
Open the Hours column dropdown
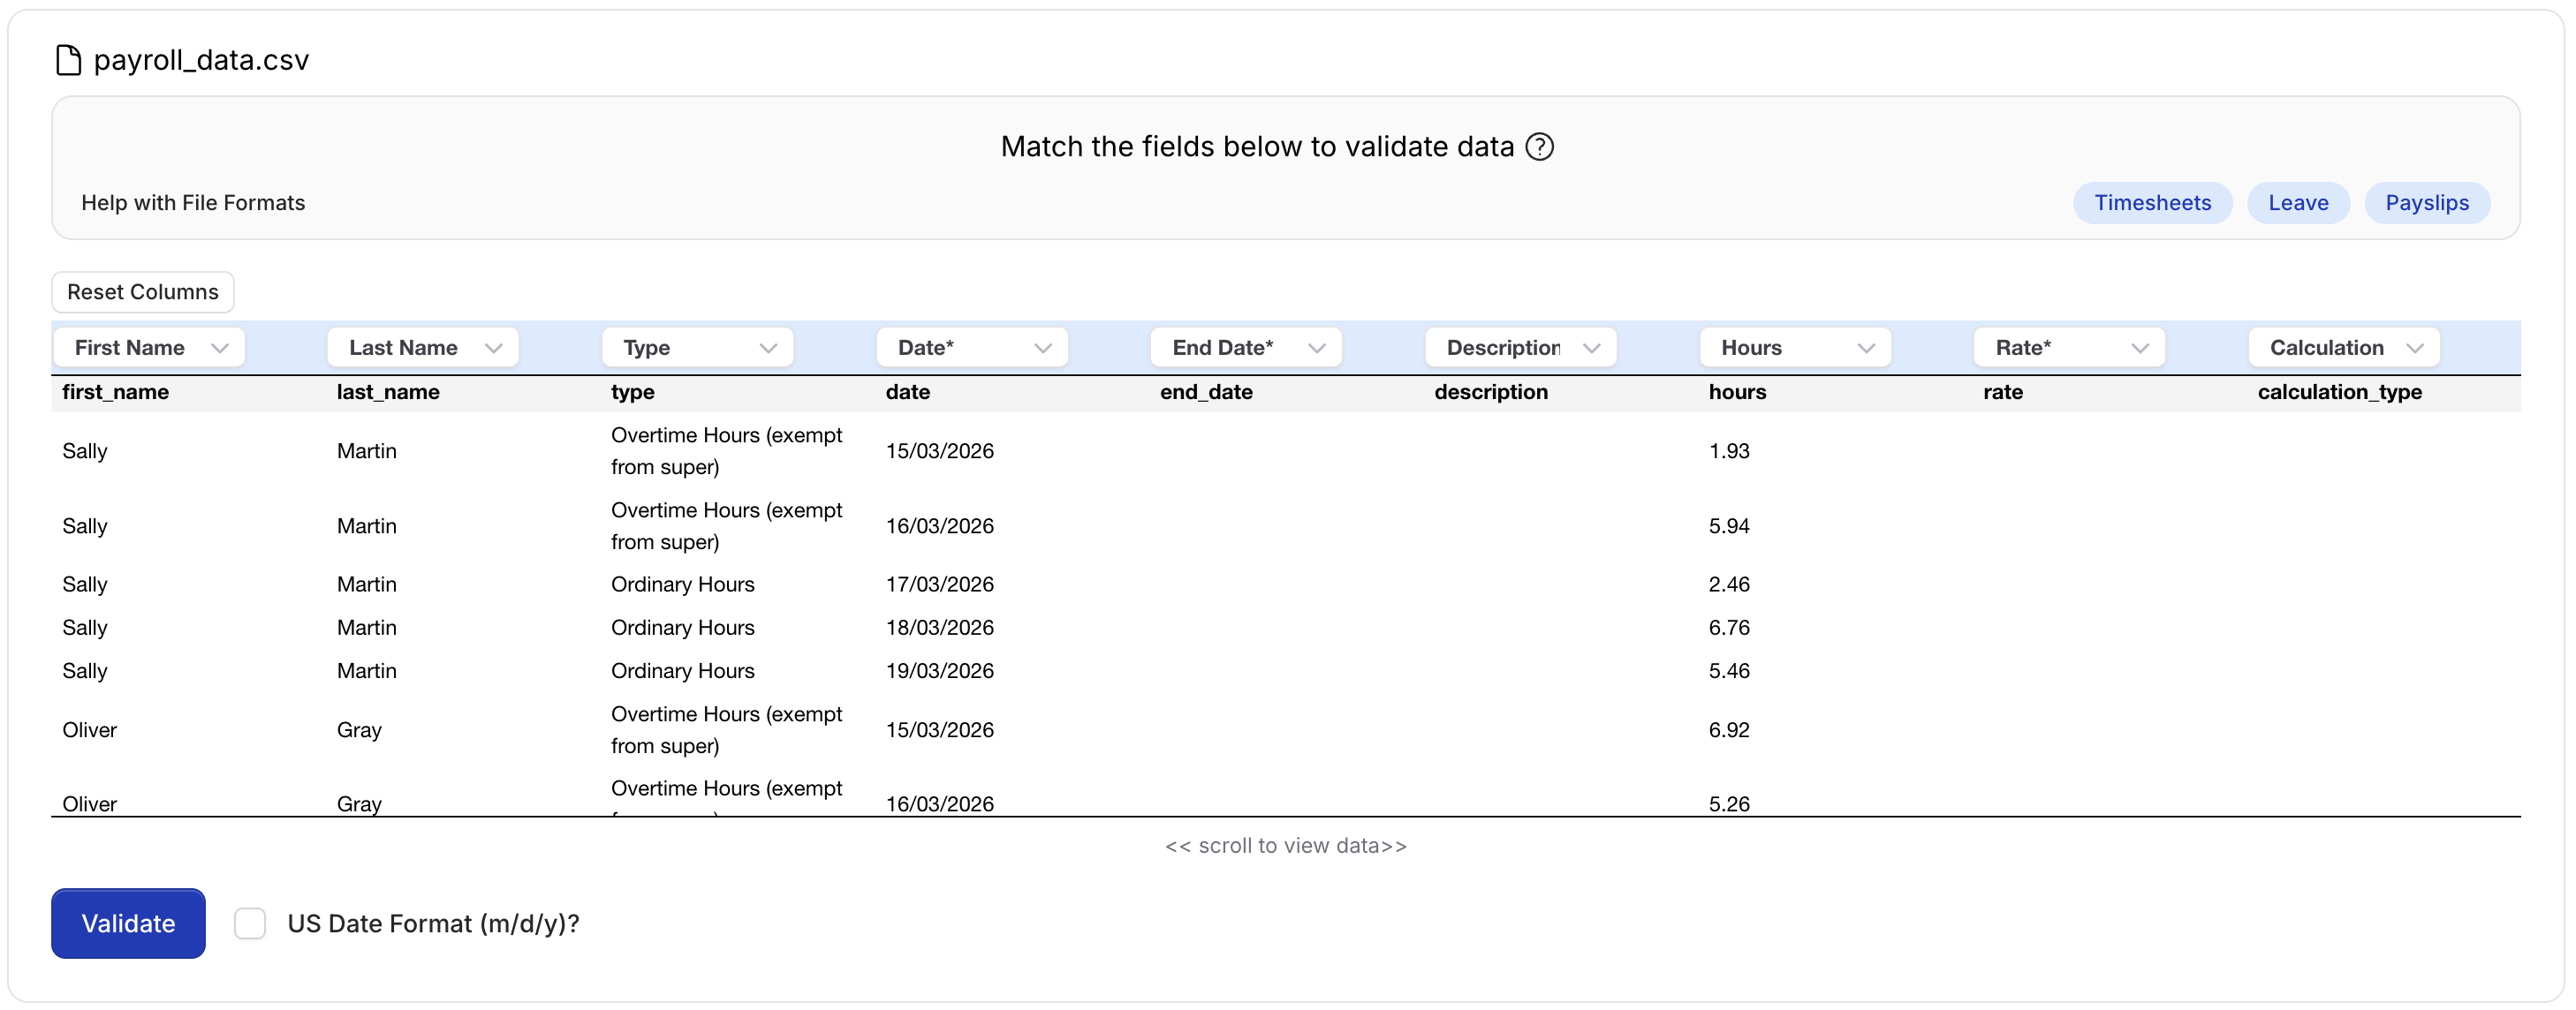pyautogui.click(x=1795, y=348)
